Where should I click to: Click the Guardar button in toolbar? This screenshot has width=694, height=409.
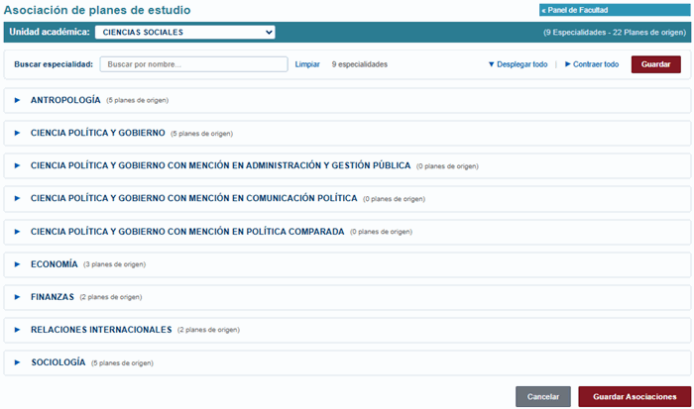coord(656,64)
